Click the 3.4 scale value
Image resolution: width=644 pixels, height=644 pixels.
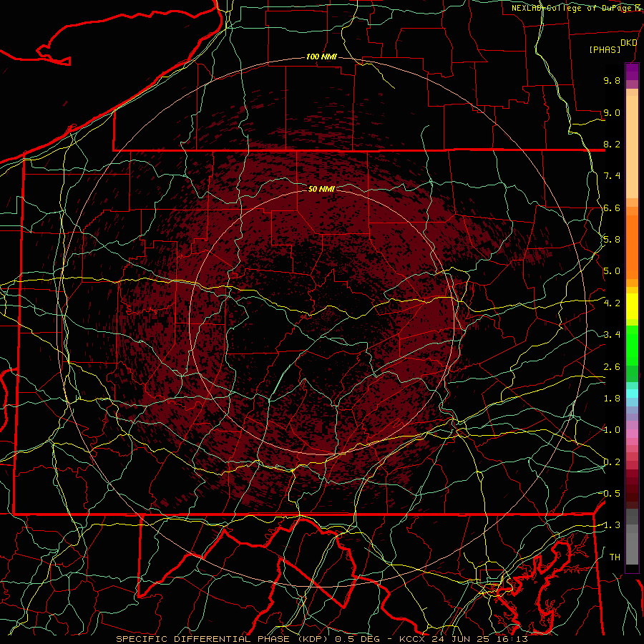612,335
